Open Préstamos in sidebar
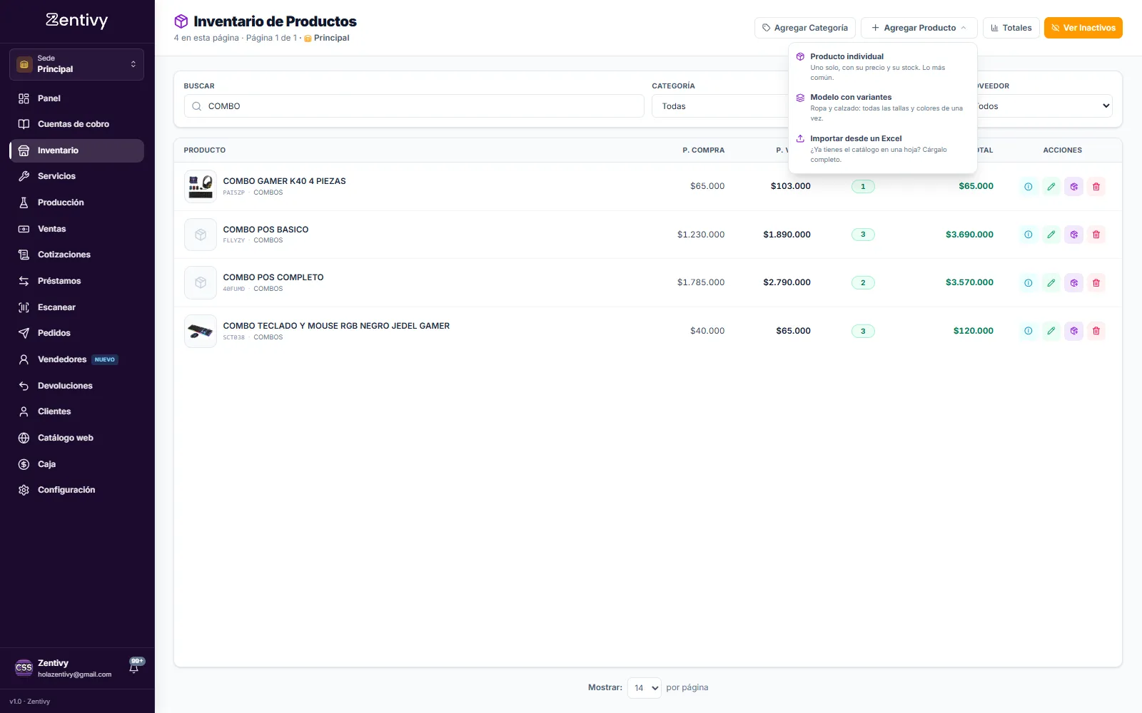The width and height of the screenshot is (1142, 713). click(x=77, y=281)
